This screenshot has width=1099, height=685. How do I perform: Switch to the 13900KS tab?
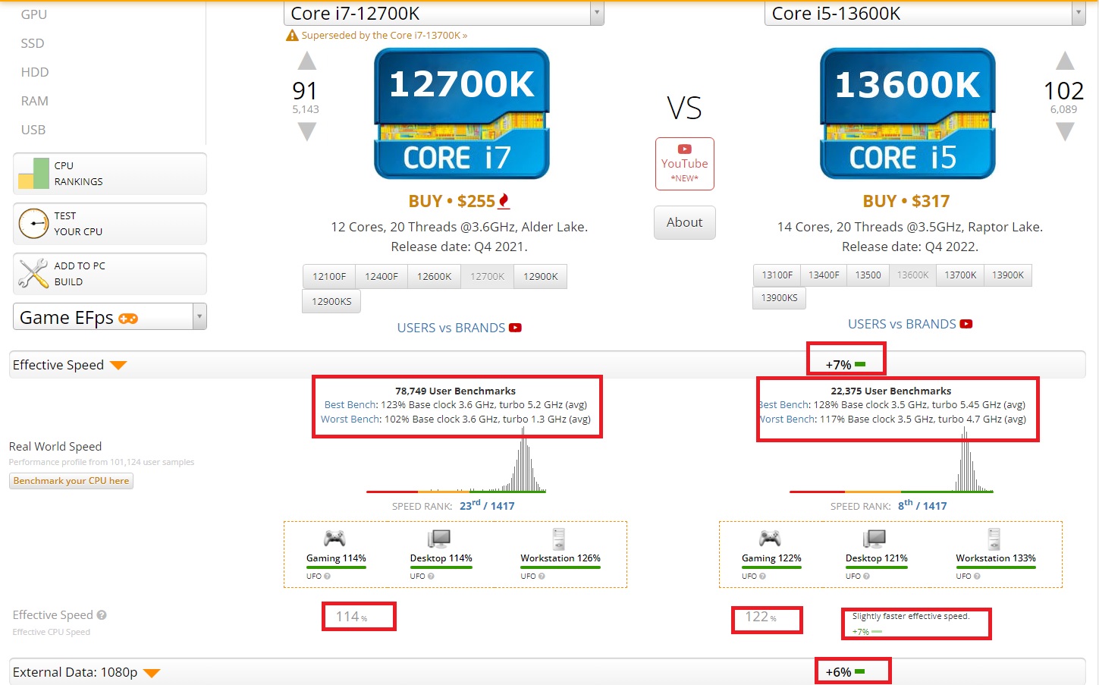pyautogui.click(x=779, y=297)
